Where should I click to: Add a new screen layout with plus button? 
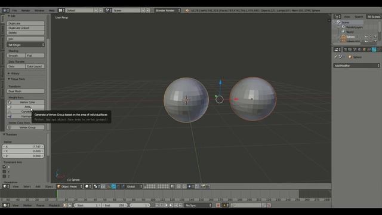(96, 11)
